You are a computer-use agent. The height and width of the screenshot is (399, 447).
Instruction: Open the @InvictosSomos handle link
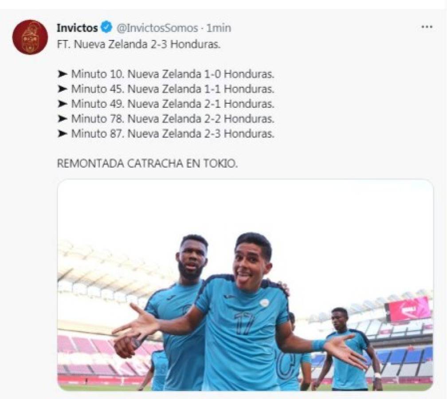157,28
